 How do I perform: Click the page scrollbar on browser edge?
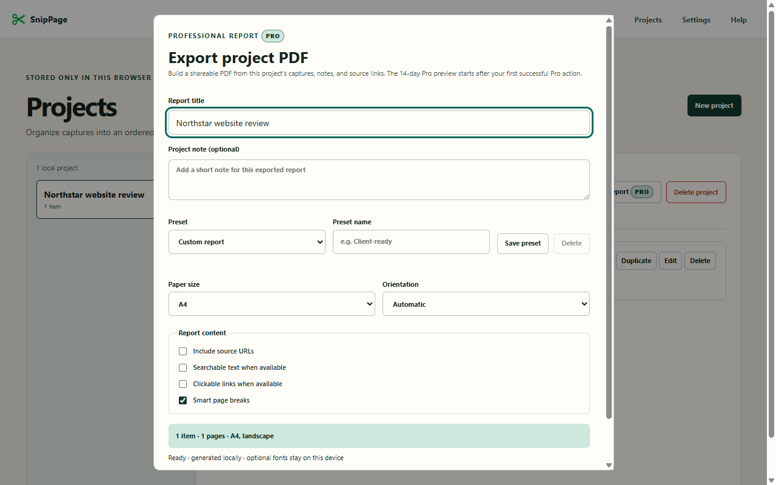771,224
